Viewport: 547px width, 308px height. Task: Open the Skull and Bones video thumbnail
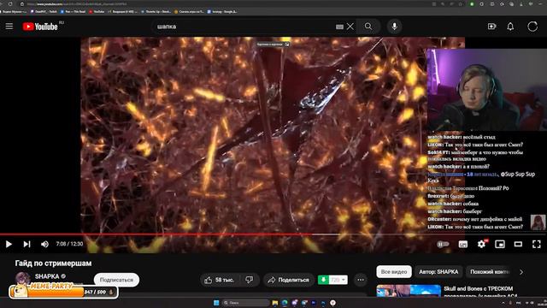coord(409,291)
